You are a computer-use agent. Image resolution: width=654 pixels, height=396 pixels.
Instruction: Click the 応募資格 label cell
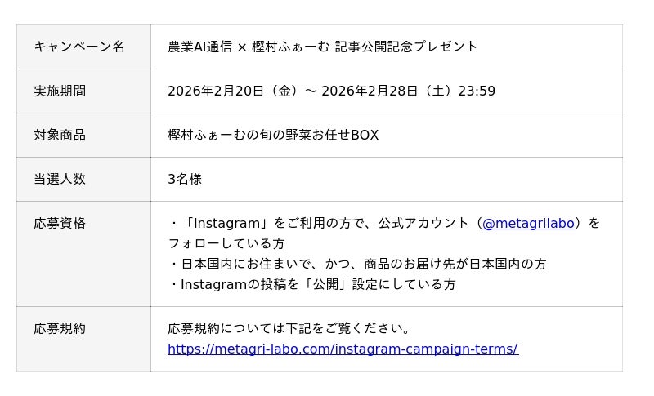click(x=60, y=223)
